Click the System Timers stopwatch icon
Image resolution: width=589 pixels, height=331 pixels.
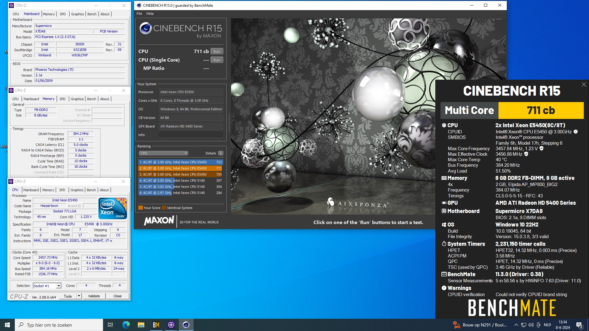coord(444,244)
